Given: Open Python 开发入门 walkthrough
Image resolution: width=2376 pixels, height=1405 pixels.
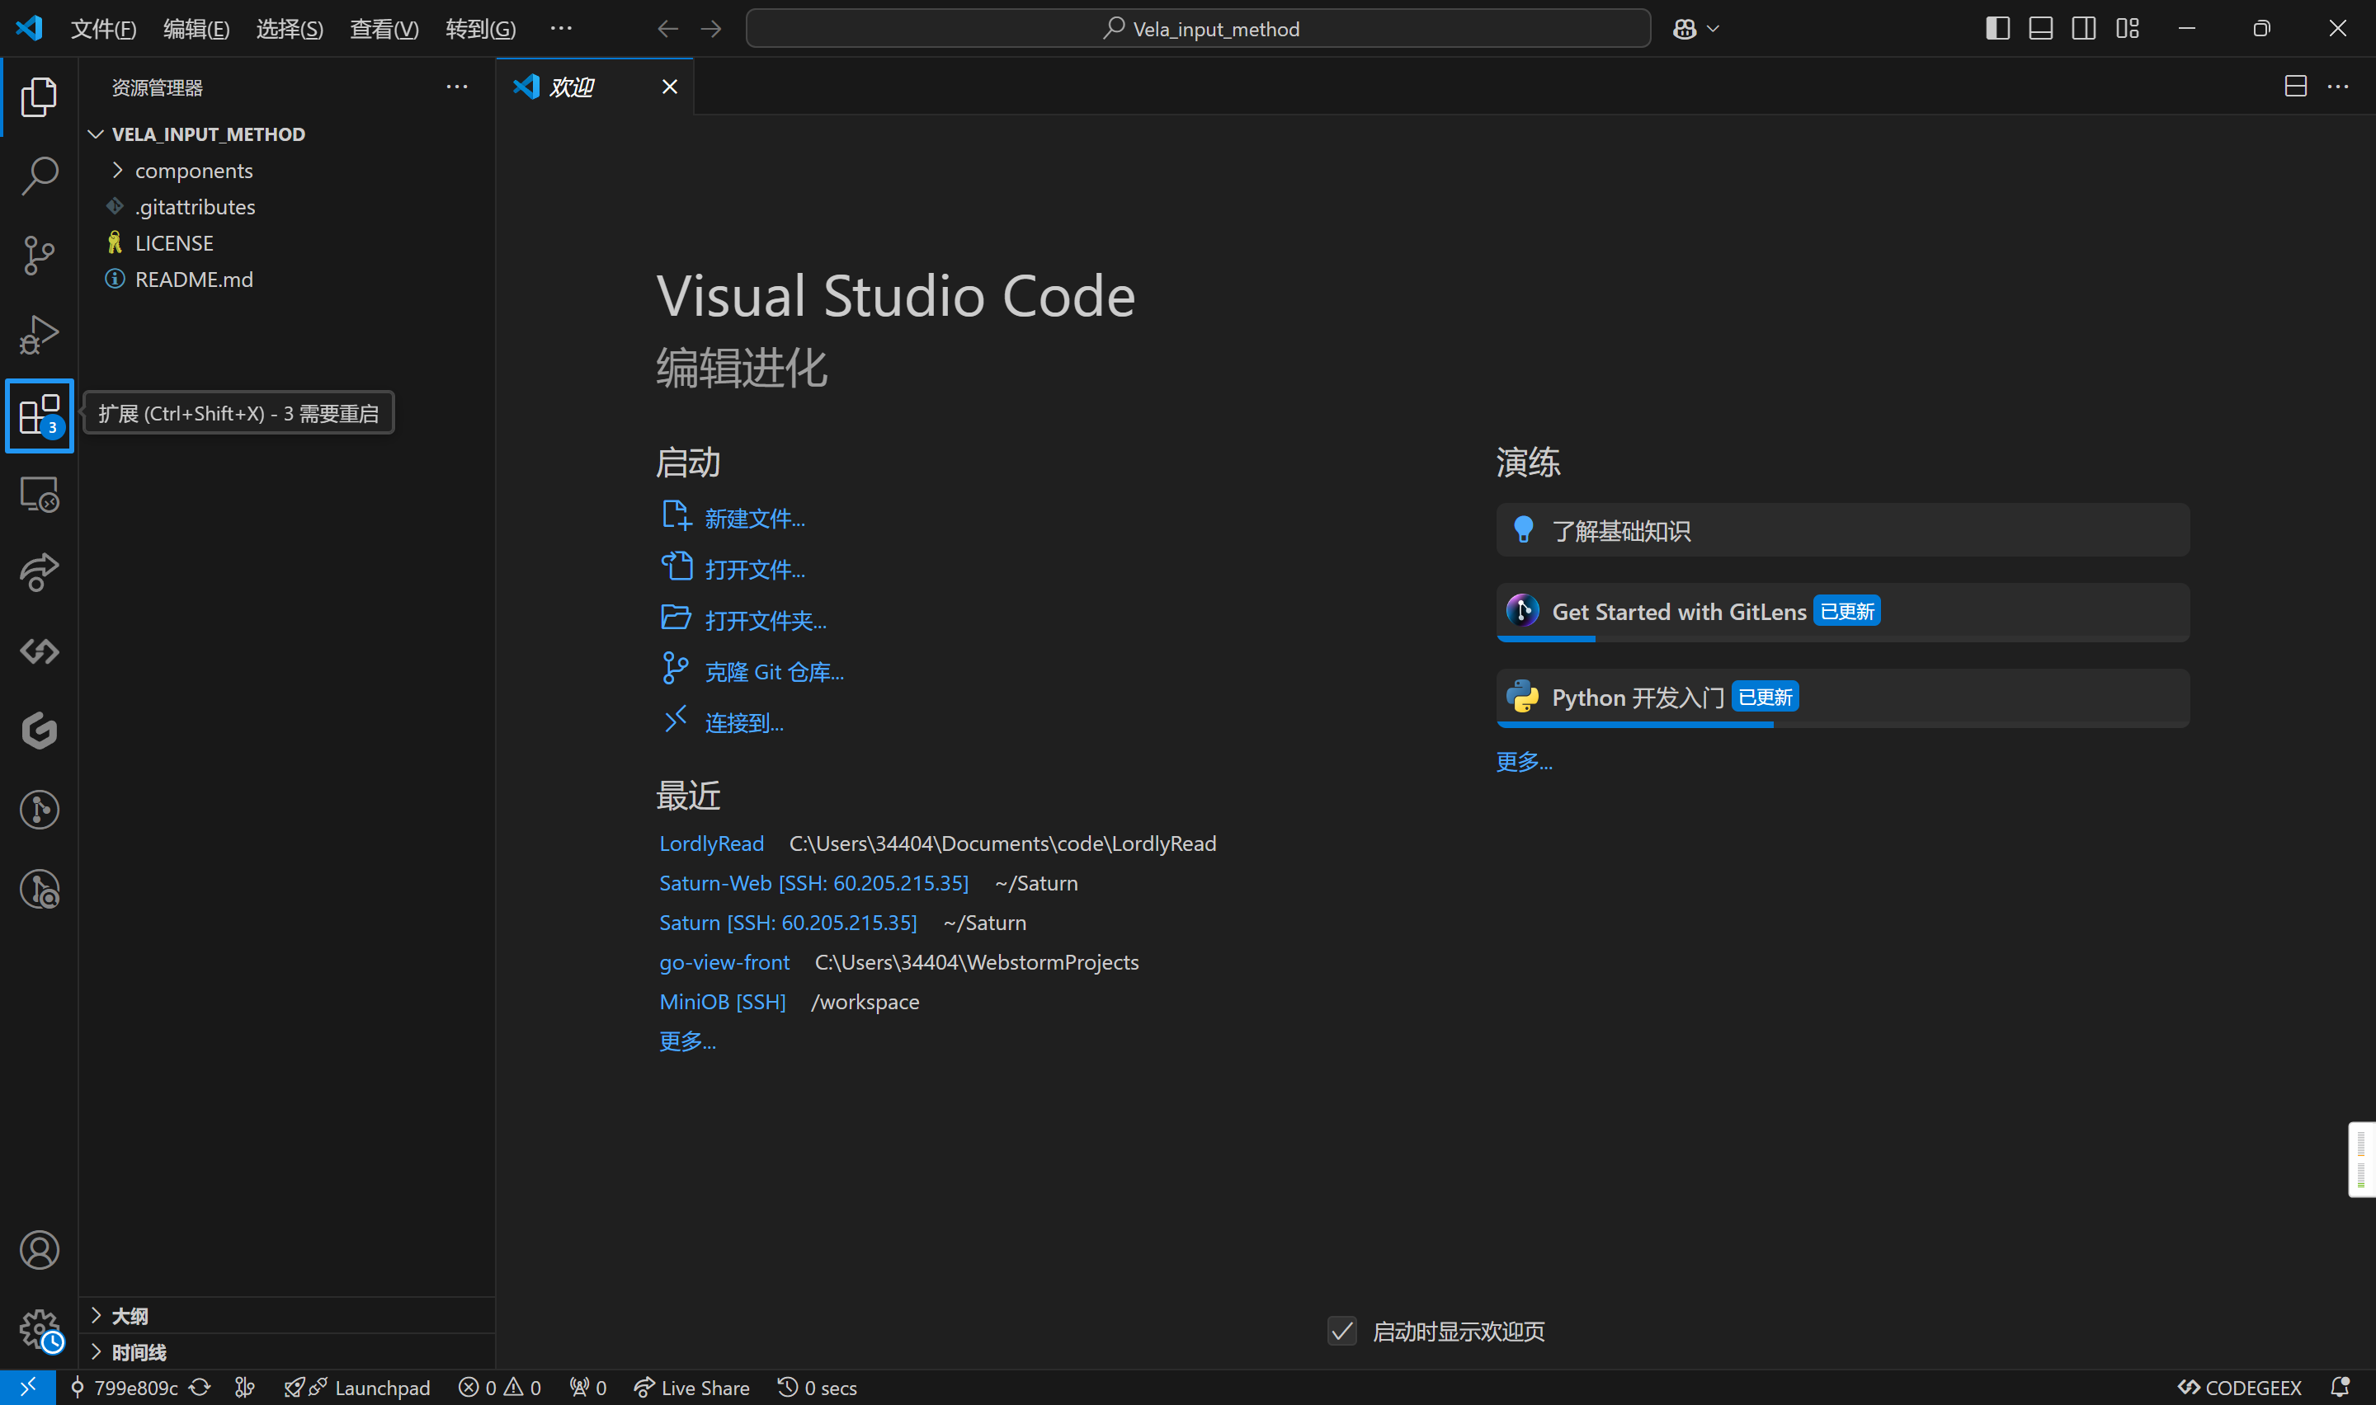Looking at the screenshot, I should (1842, 698).
